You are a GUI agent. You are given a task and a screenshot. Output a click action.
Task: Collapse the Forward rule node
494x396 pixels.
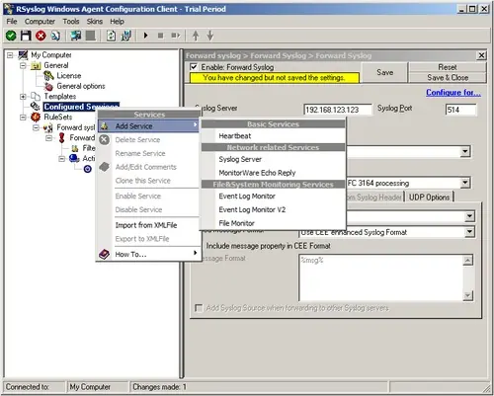pyautogui.click(x=49, y=138)
